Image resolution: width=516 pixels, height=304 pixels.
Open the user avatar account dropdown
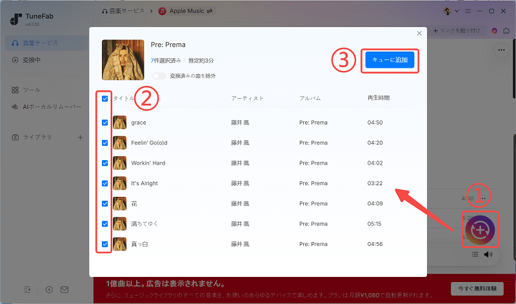pyautogui.click(x=451, y=11)
